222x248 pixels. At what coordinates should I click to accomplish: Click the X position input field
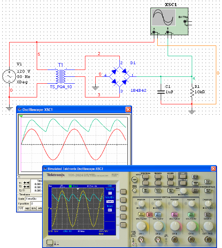[37, 203]
